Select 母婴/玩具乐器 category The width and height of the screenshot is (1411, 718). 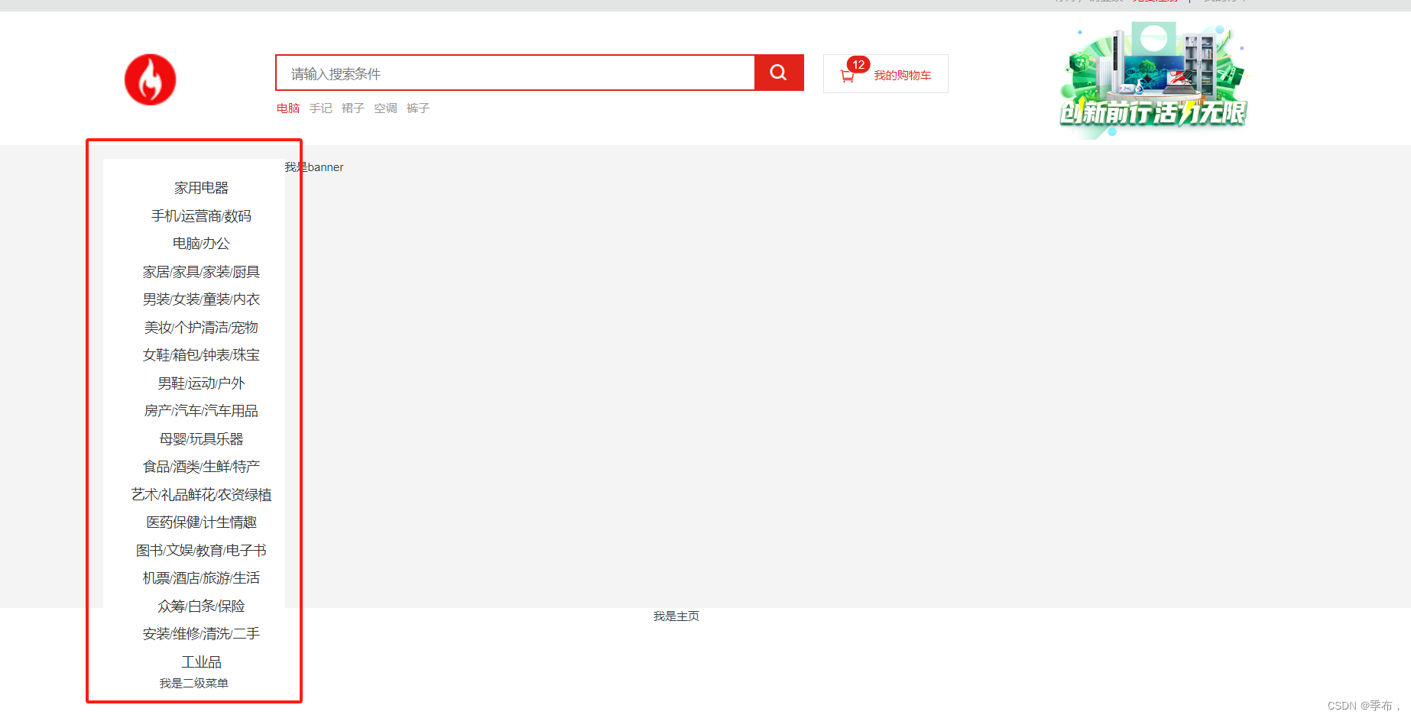(x=201, y=439)
